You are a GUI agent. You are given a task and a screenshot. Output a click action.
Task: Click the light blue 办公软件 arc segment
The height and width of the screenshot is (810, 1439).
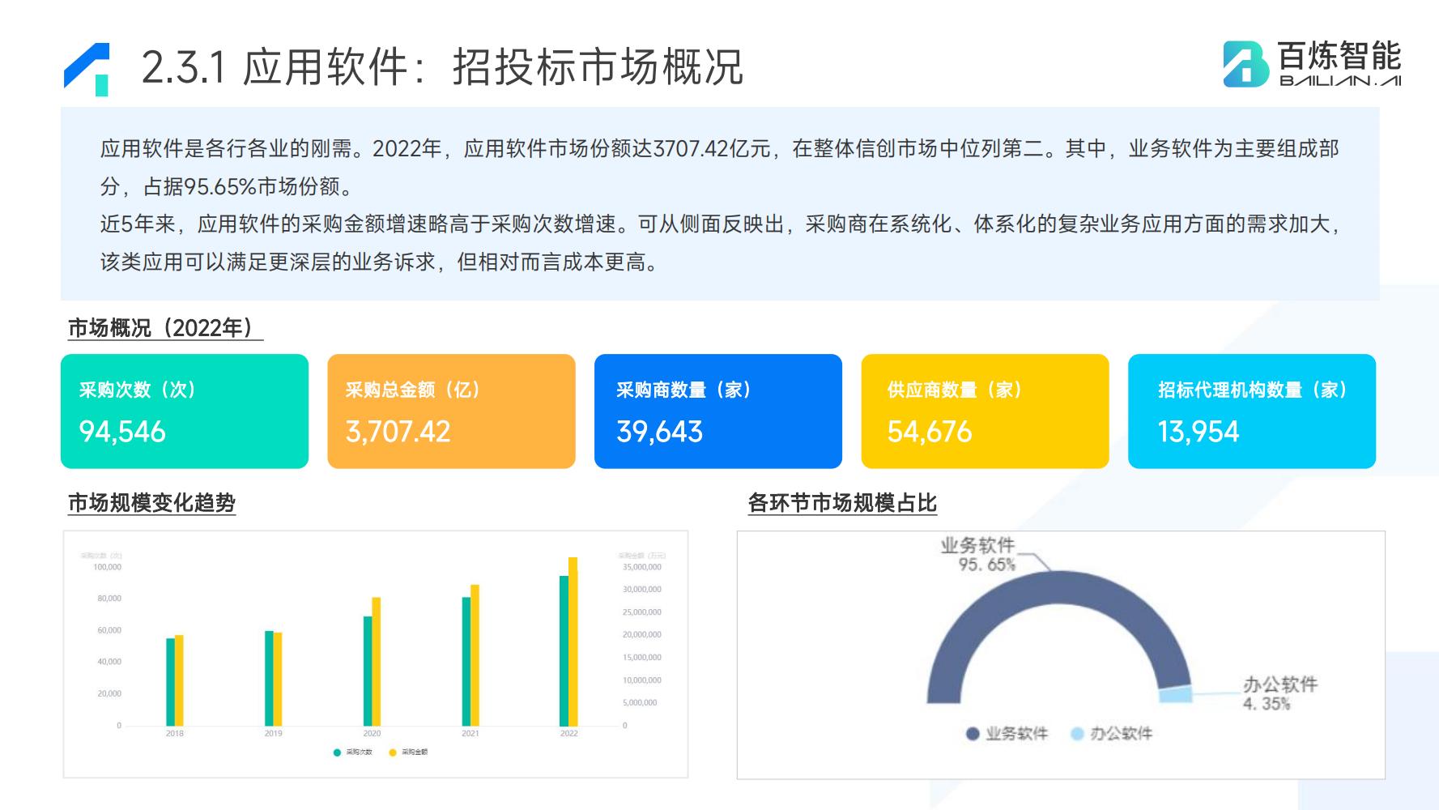click(x=1176, y=694)
